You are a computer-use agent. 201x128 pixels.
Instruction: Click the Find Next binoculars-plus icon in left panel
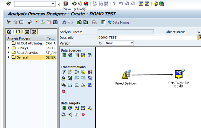pyautogui.click(x=34, y=32)
